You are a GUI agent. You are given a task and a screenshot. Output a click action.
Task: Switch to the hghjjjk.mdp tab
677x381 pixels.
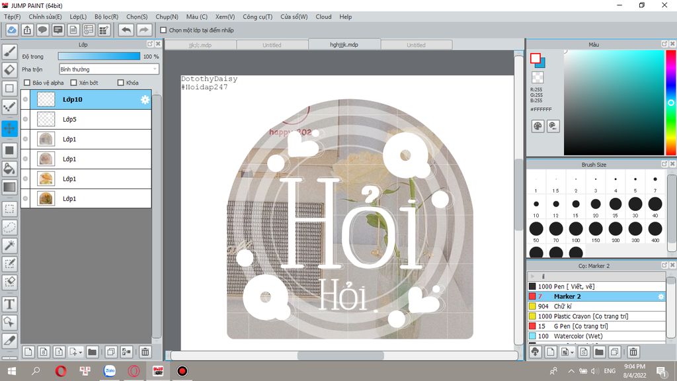point(344,44)
